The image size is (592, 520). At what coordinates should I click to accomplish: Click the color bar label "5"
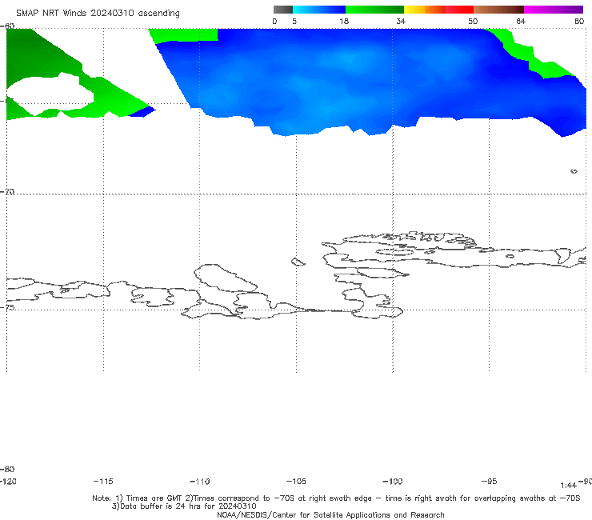[x=294, y=21]
